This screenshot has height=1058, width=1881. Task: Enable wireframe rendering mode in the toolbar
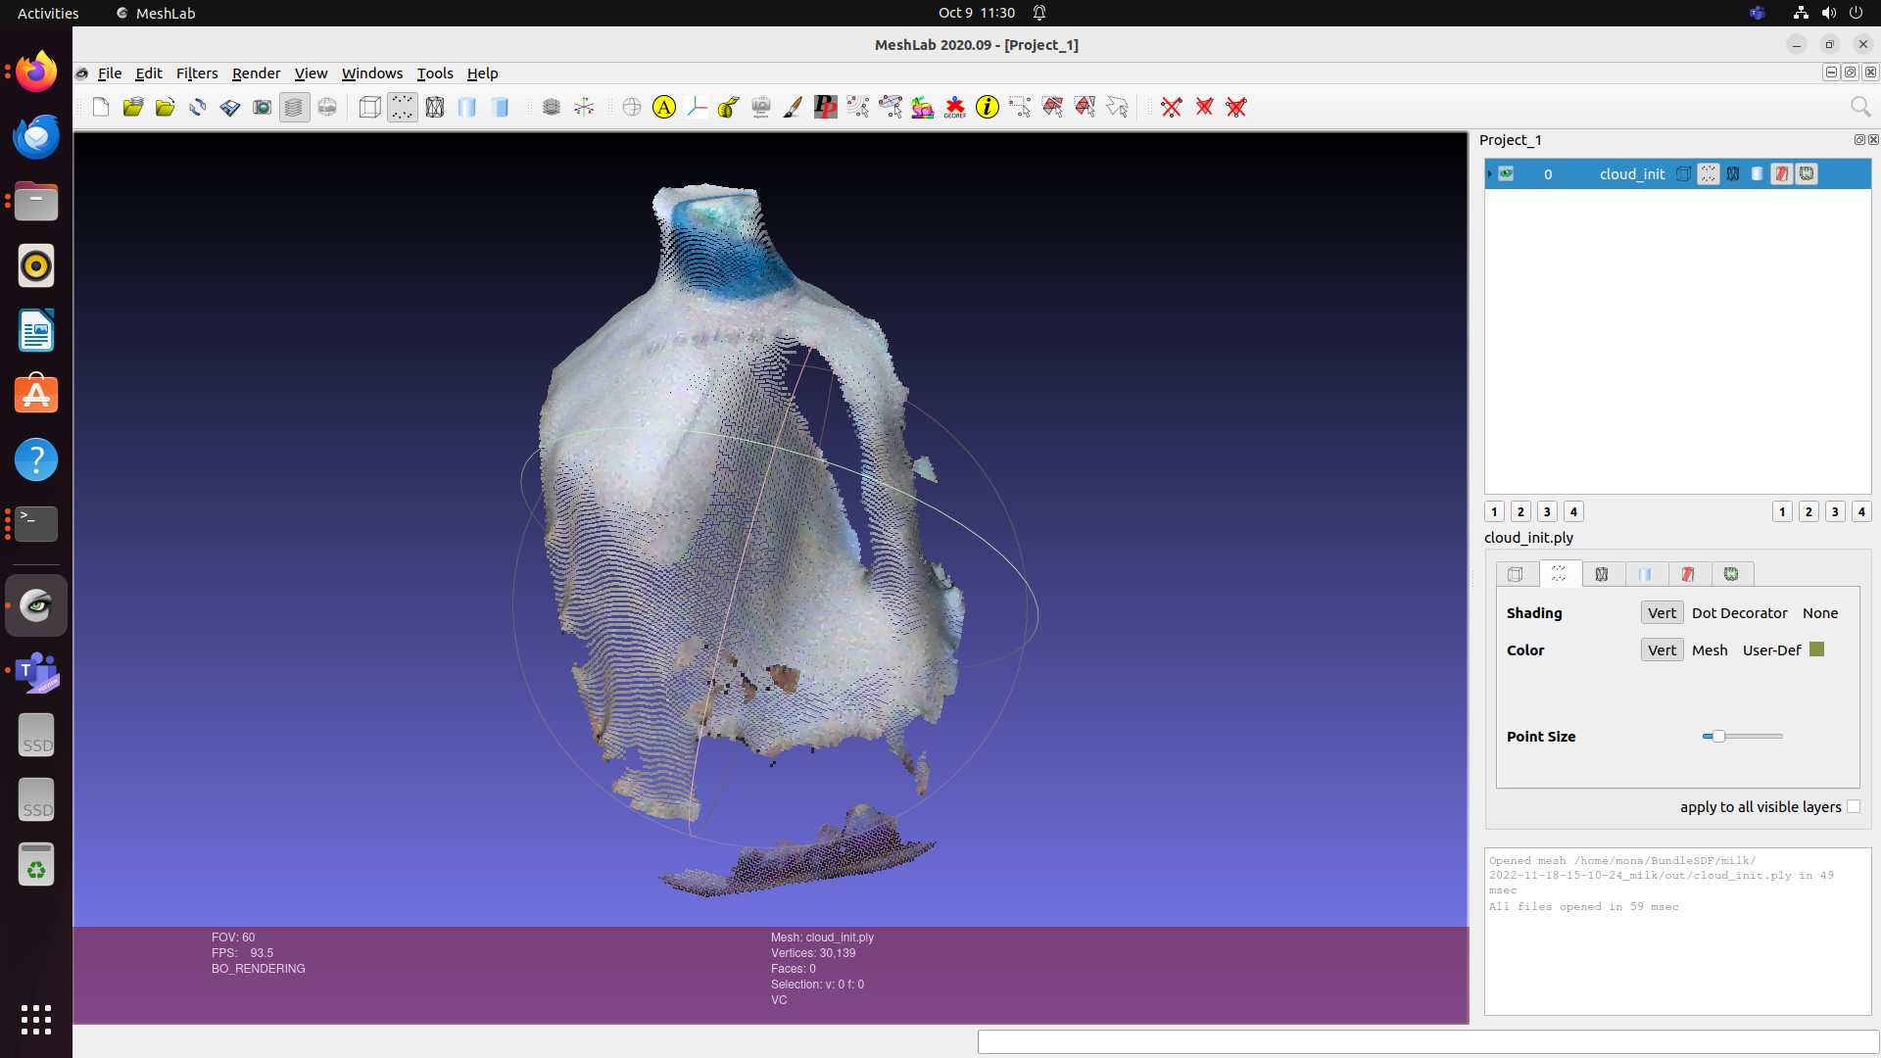point(435,107)
